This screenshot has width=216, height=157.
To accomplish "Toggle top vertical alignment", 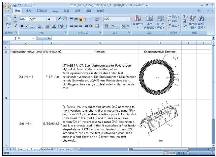I will [x=71, y=19].
